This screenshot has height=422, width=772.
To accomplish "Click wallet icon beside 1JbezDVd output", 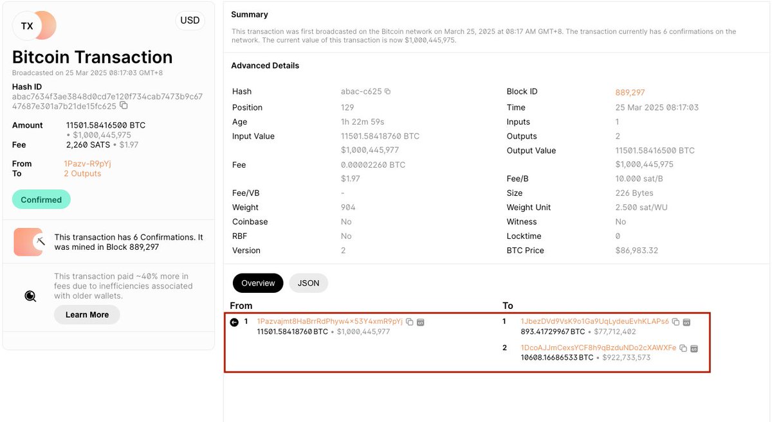I will tap(686, 322).
